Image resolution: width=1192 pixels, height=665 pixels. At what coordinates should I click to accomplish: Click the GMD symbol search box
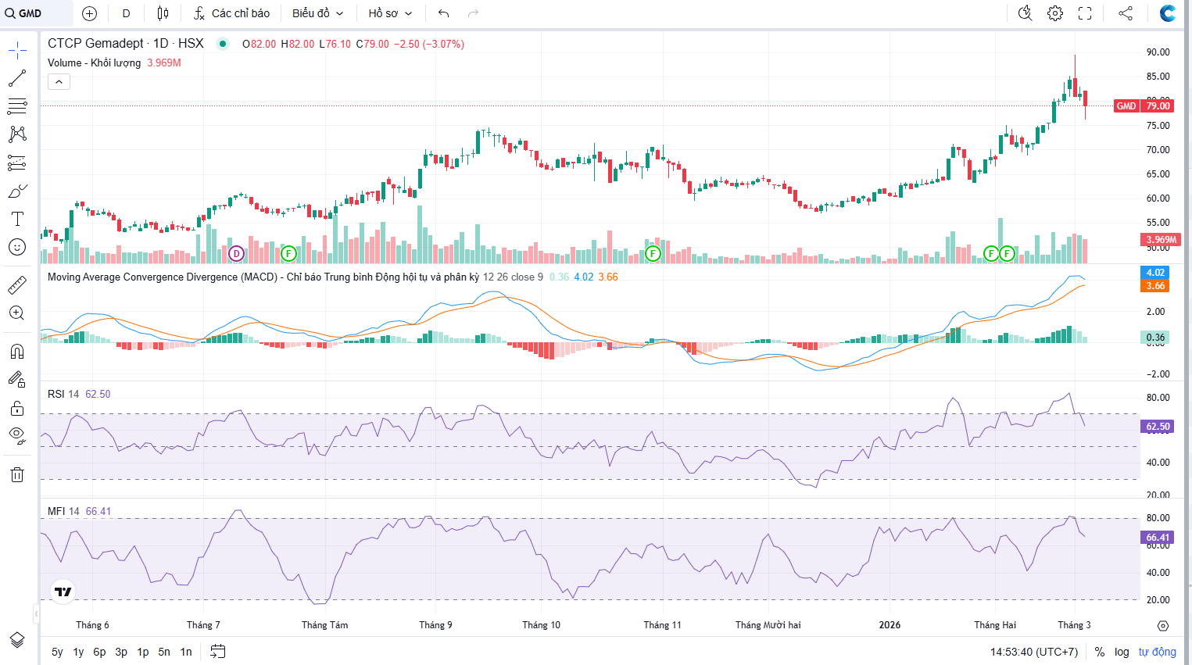point(37,13)
